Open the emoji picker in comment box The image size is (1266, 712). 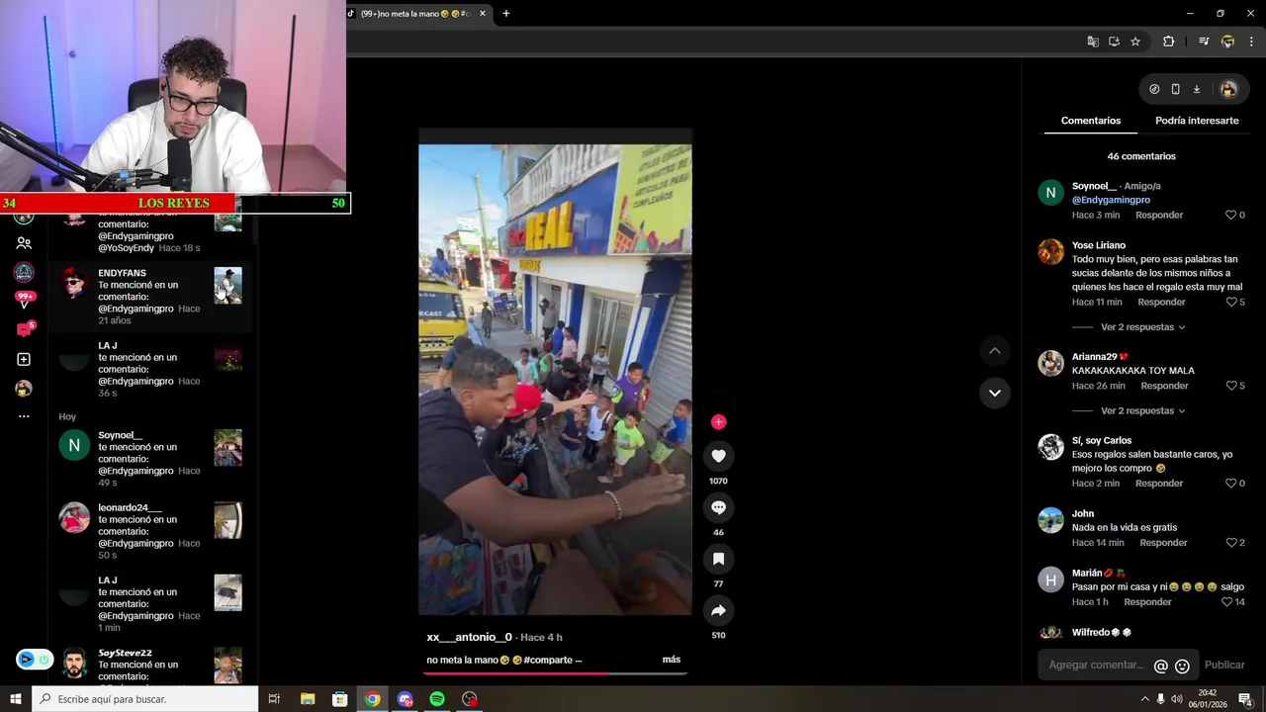(1182, 666)
